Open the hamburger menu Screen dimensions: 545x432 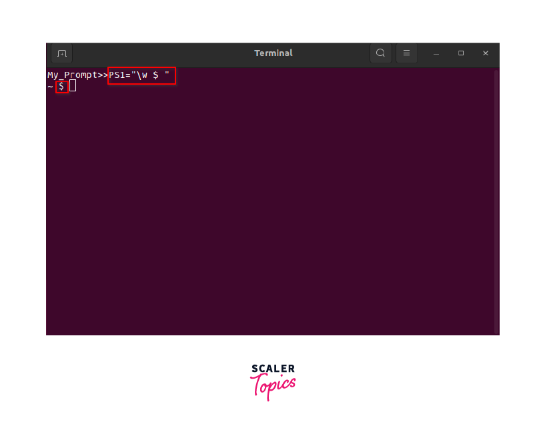(406, 53)
